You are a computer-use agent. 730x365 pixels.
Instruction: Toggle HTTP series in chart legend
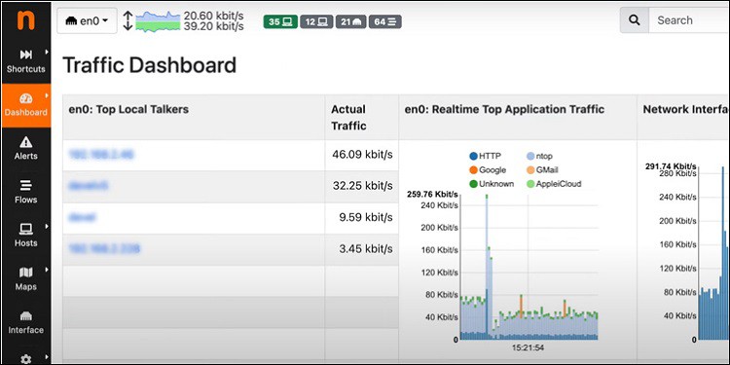tap(485, 157)
